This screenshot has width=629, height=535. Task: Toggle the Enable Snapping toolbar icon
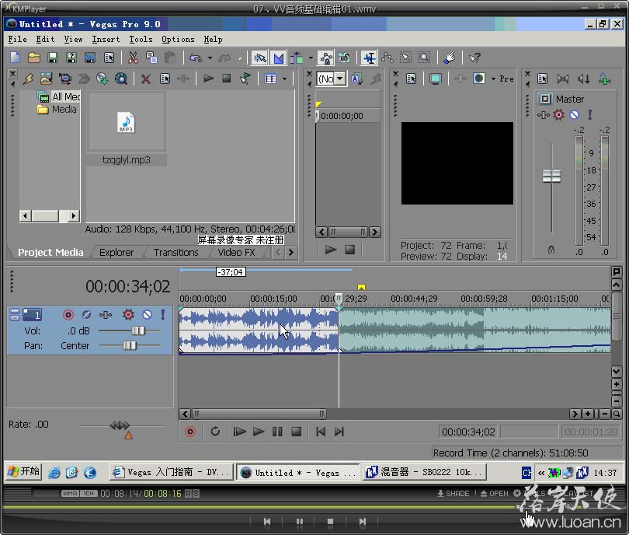pyautogui.click(x=259, y=58)
